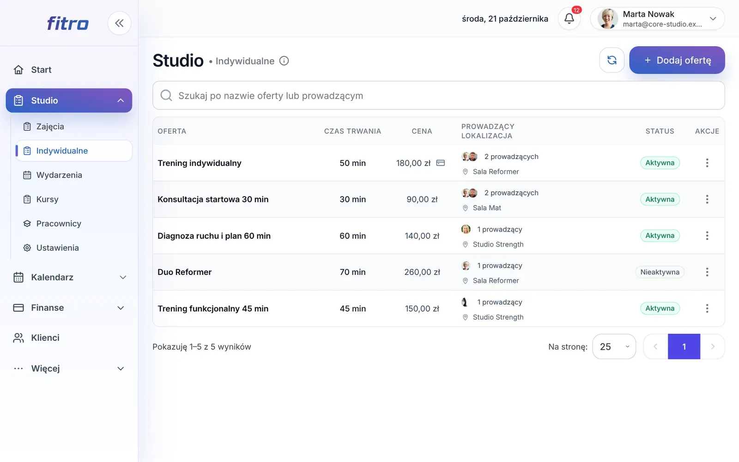Screen dimensions: 739x462
Task: Open the Duo Reformer offer name
Action: 184,272
